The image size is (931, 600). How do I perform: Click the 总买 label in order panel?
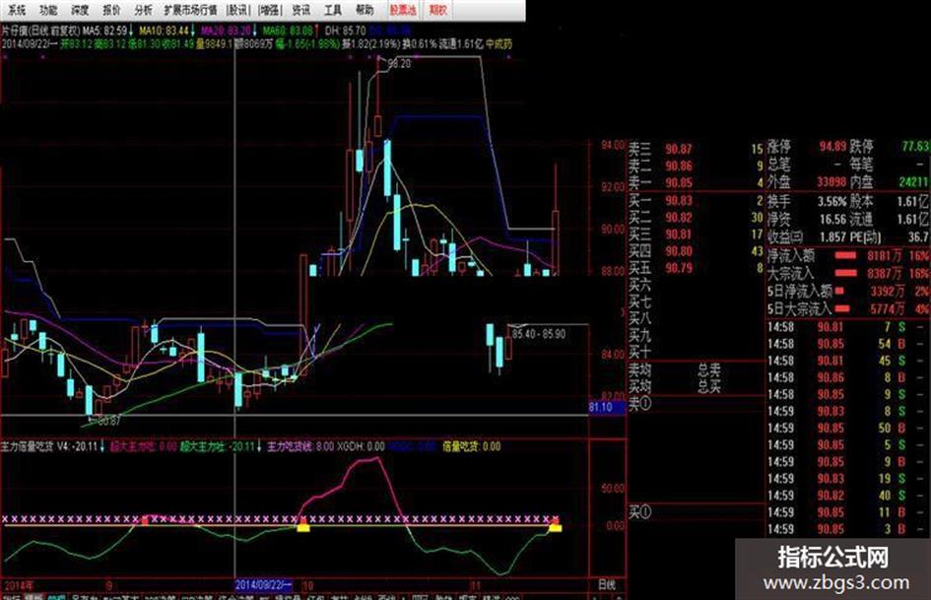(x=708, y=387)
